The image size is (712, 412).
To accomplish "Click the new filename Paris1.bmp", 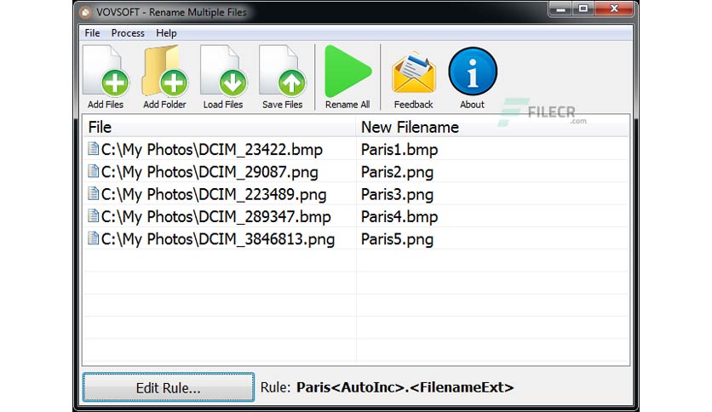I will tap(399, 150).
